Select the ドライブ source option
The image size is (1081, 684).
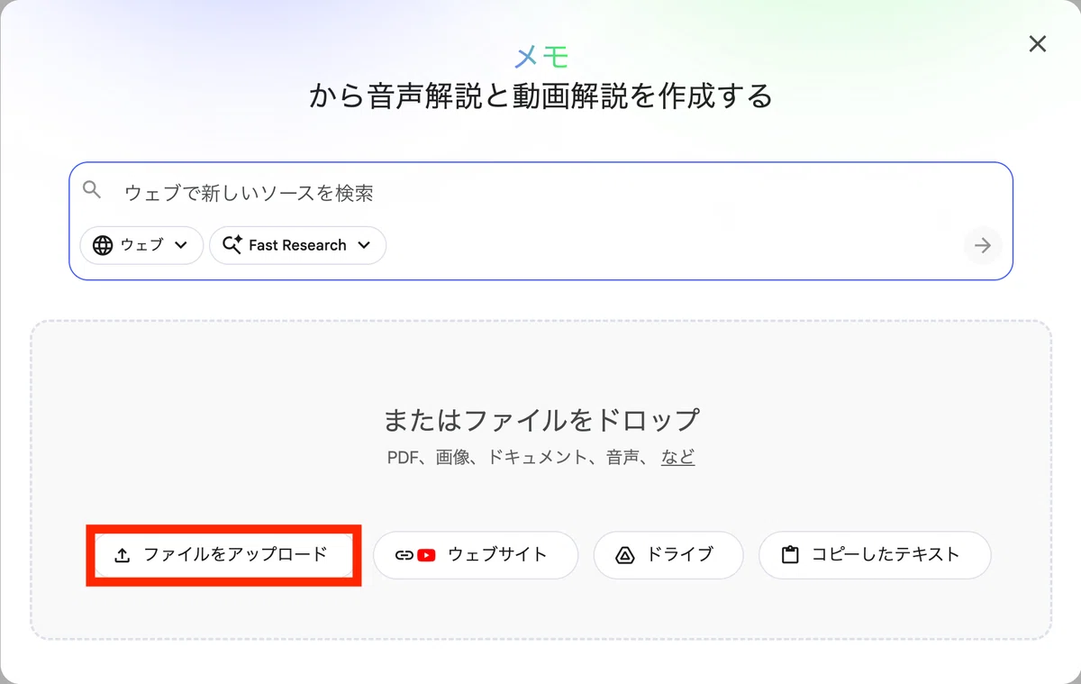(668, 555)
